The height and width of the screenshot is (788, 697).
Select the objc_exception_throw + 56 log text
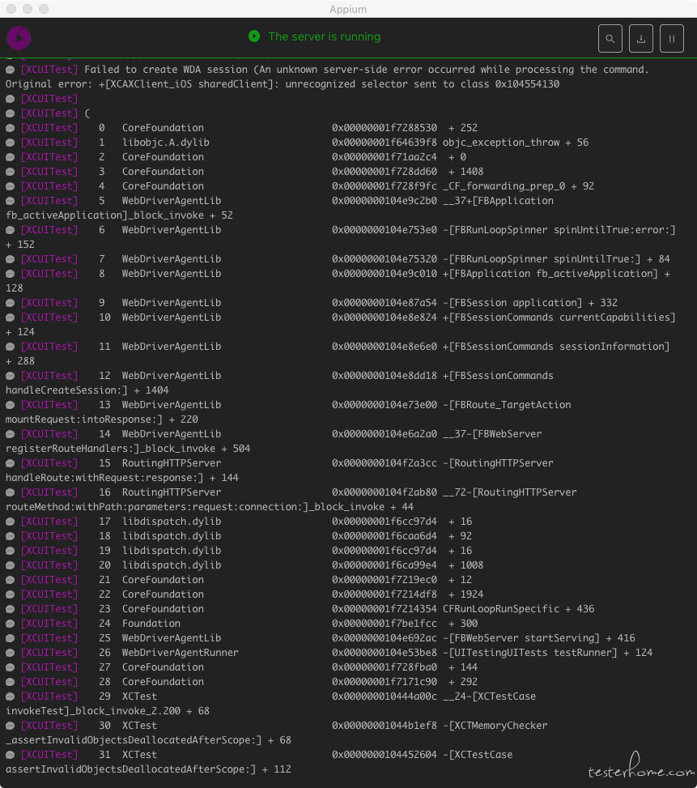tap(516, 143)
